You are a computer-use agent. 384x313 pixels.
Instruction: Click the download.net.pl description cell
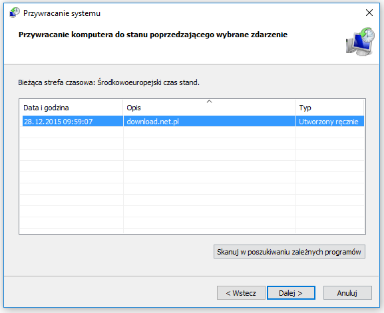pyautogui.click(x=153, y=122)
